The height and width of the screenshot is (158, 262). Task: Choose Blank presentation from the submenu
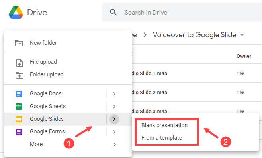(164, 125)
